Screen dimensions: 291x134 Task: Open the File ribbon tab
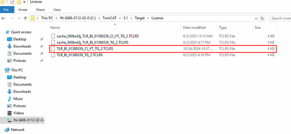pos(7,10)
